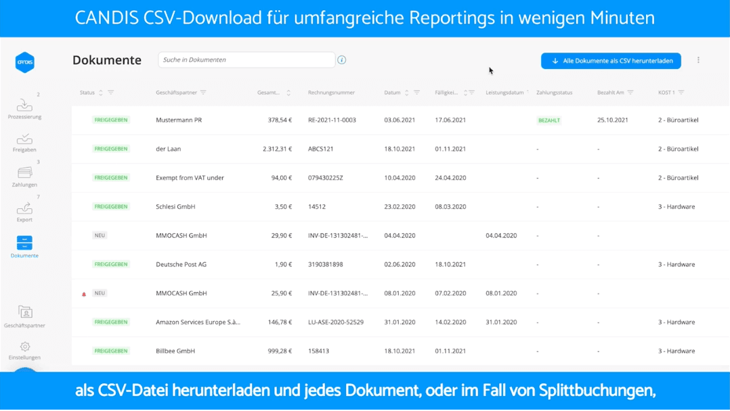Screen dimensions: 730x411
Task: Click invoice number LU-ASE-2020-52529
Action: (336, 322)
